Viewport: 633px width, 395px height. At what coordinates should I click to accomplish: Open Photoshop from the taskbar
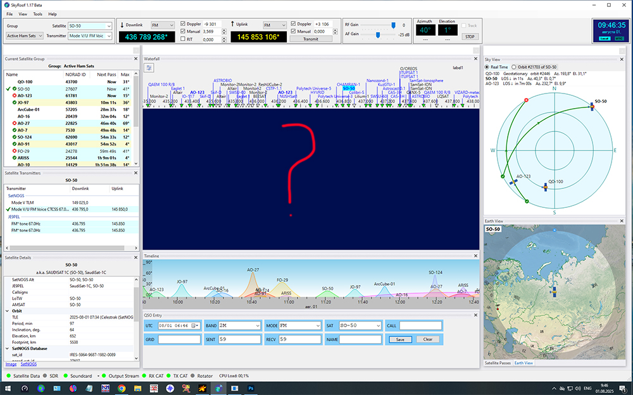251,389
